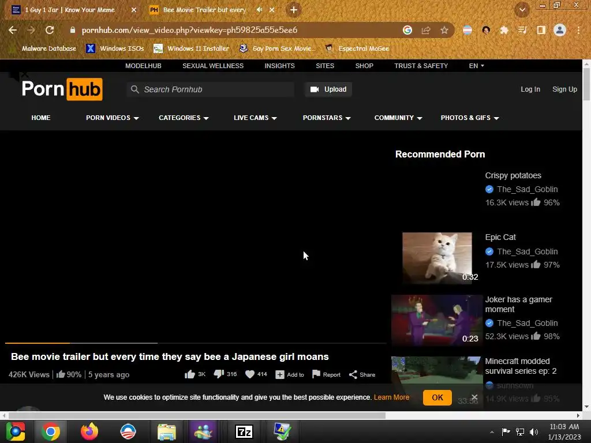The image size is (591, 443).
Task: Click the Upload button
Action: point(328,89)
